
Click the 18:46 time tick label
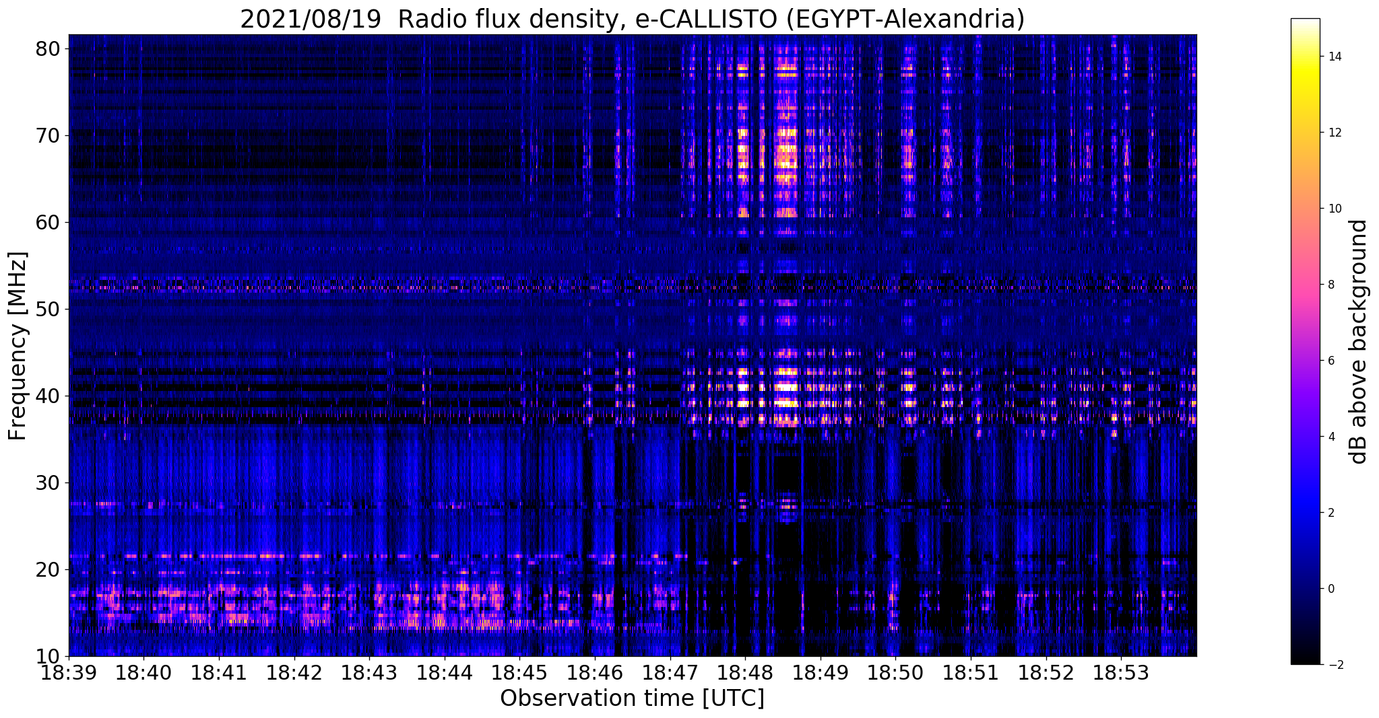tap(595, 672)
